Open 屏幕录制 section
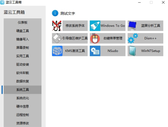 pos(22,48)
